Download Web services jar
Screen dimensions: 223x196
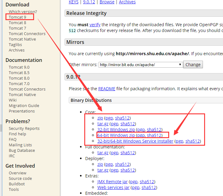coord(113,187)
